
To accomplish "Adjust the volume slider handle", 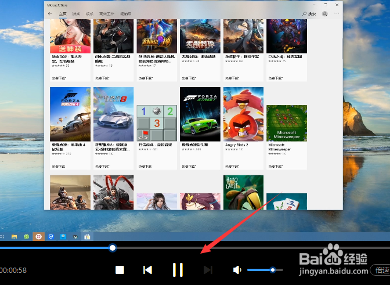I will tap(273, 270).
